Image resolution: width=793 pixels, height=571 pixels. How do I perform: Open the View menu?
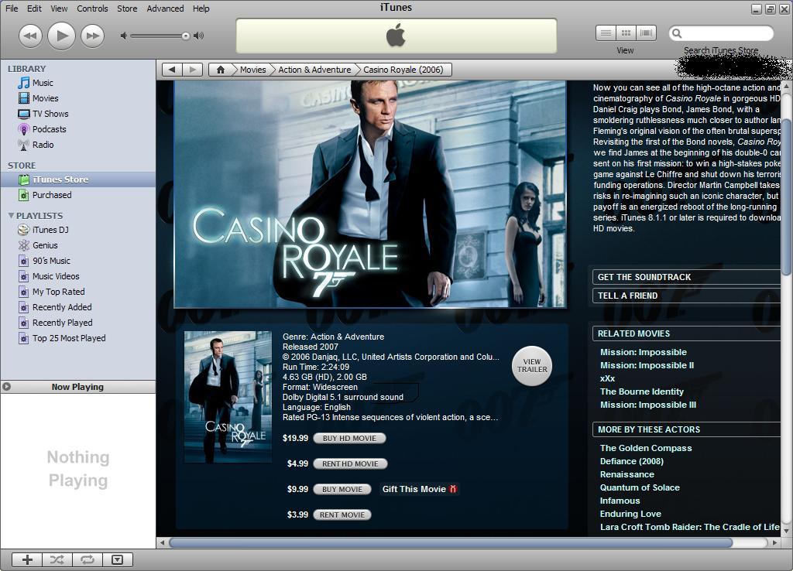pos(59,9)
